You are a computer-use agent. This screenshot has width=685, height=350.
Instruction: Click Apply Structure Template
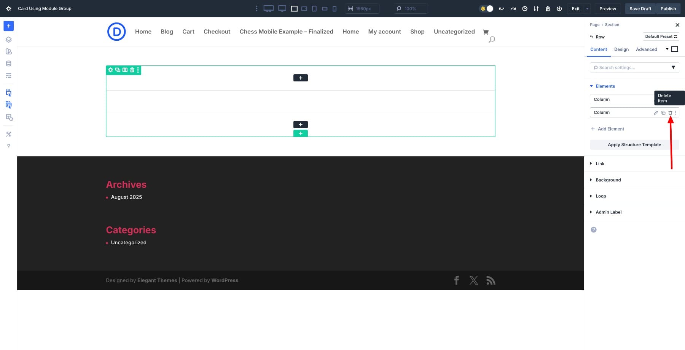(634, 145)
